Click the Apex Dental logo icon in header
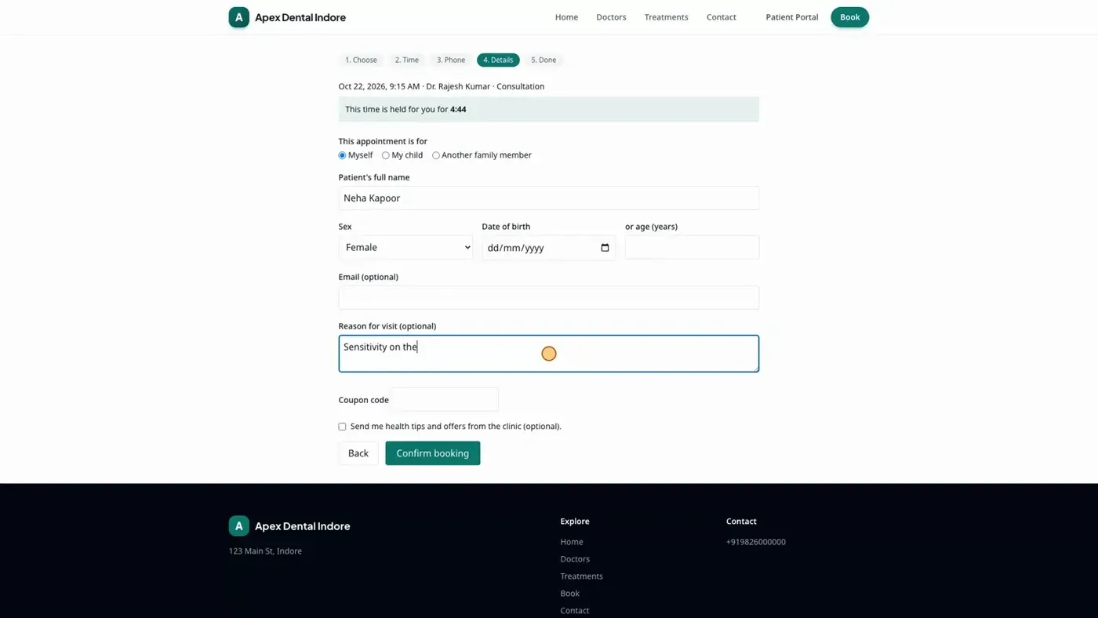The height and width of the screenshot is (618, 1098). tap(239, 17)
